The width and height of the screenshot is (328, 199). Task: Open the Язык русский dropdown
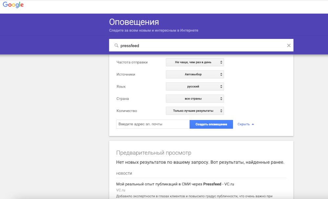click(195, 87)
